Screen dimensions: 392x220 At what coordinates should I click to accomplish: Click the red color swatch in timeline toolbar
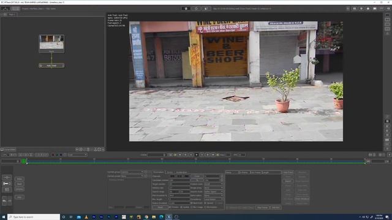[53, 155]
